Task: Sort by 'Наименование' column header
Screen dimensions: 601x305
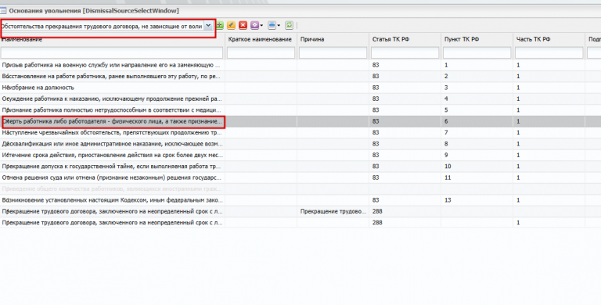Action: (21, 39)
